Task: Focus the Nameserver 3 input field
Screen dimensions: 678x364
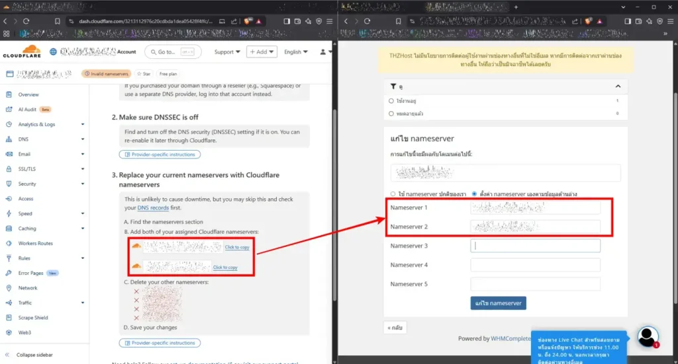Action: pyautogui.click(x=535, y=246)
